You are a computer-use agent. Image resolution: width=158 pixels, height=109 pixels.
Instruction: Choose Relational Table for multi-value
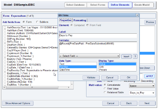coord(105,92)
